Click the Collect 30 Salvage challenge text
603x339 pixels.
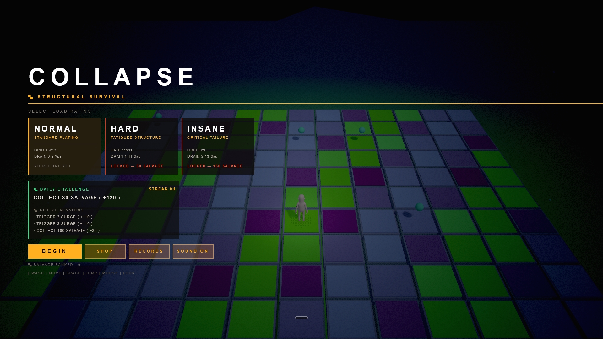pyautogui.click(x=77, y=198)
